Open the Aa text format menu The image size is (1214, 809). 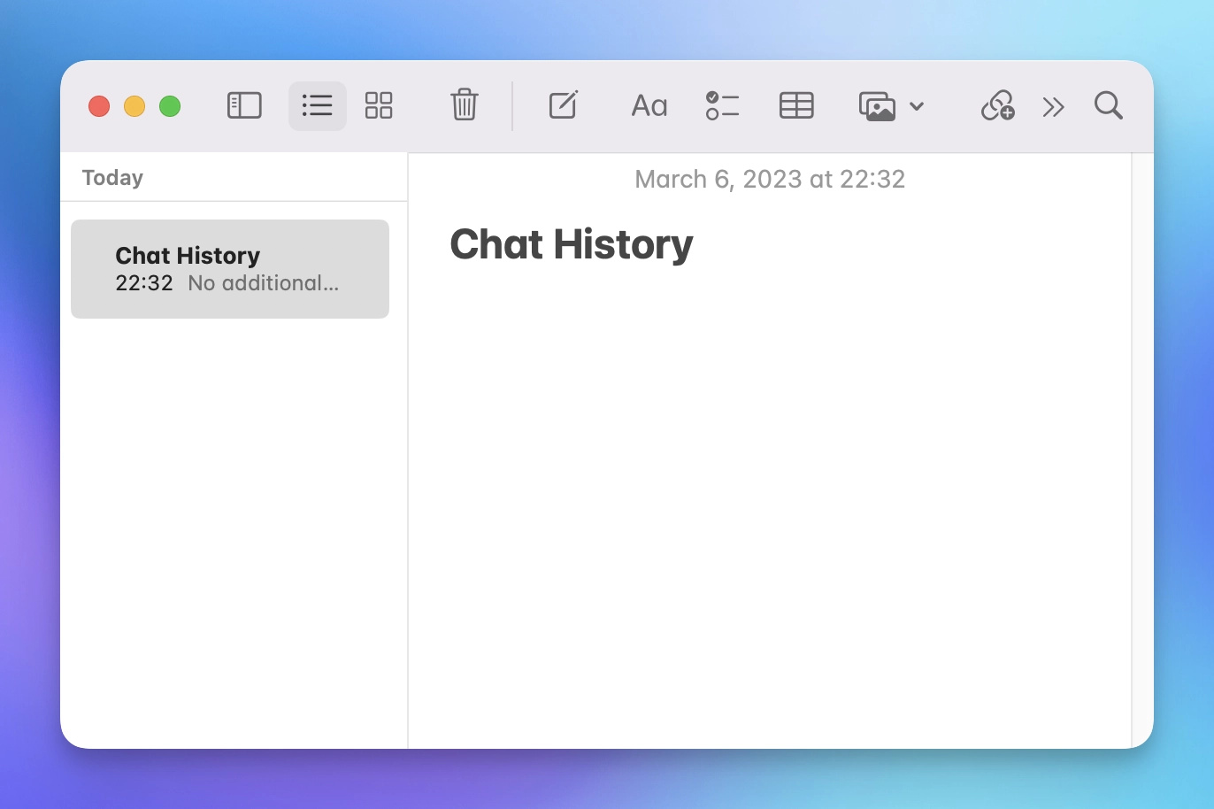649,106
